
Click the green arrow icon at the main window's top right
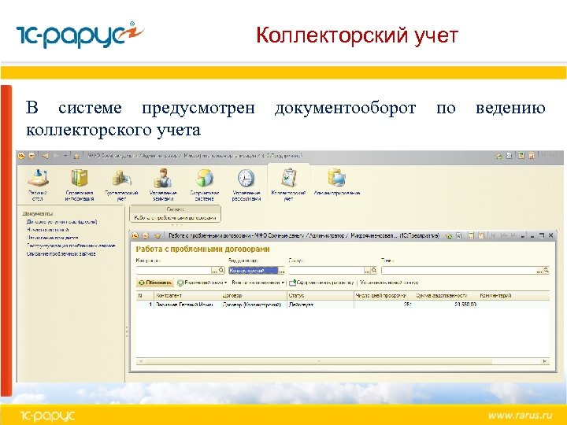(x=499, y=156)
